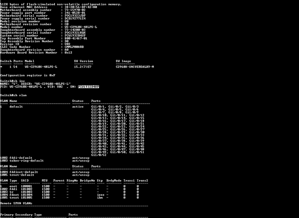The width and height of the screenshot is (299, 218).
Task: Click daughterboard assembly number 73-14200-03
Action: tap(75, 30)
